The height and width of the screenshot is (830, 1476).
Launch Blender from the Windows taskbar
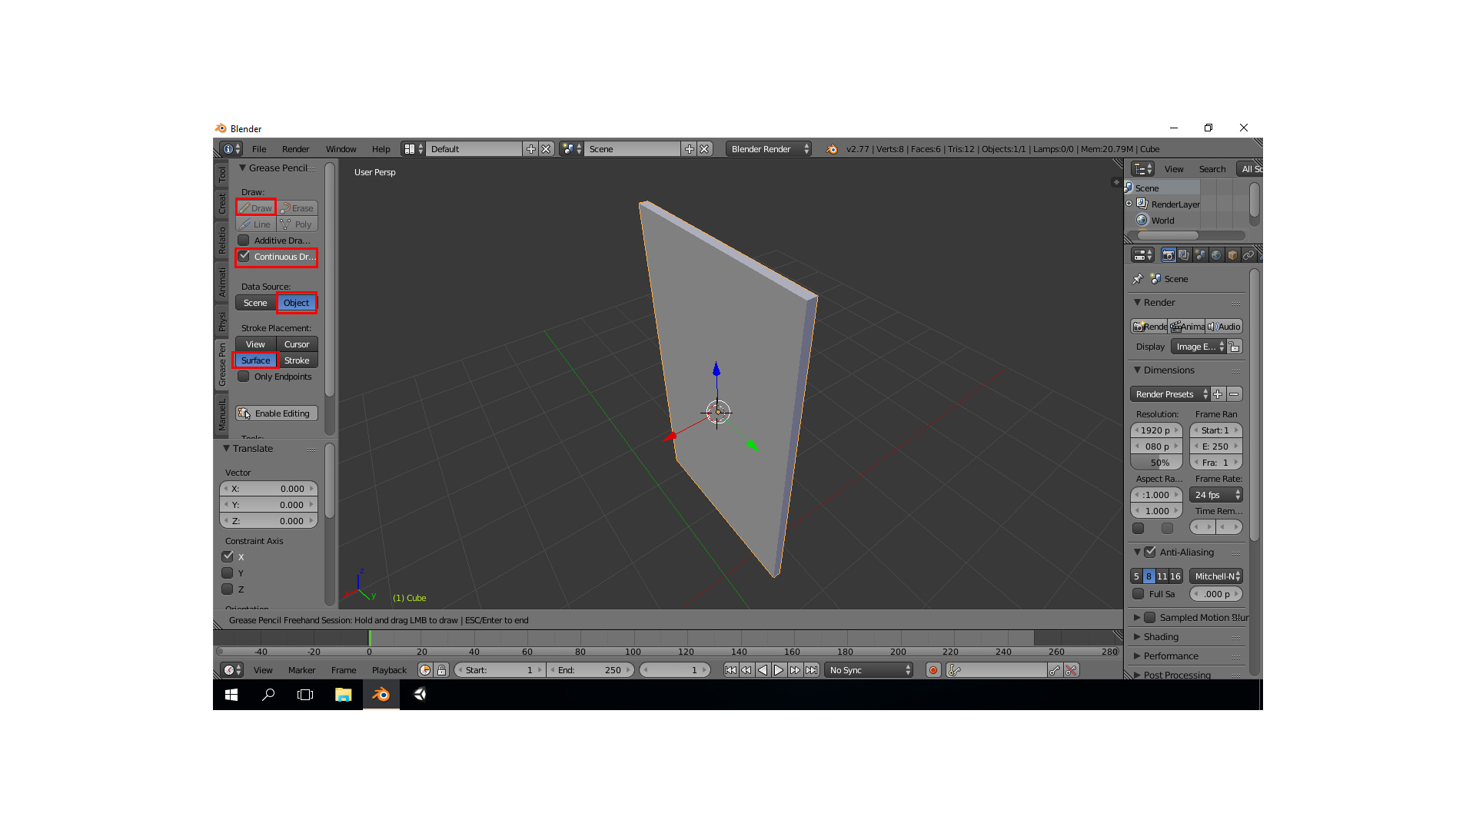pos(381,695)
